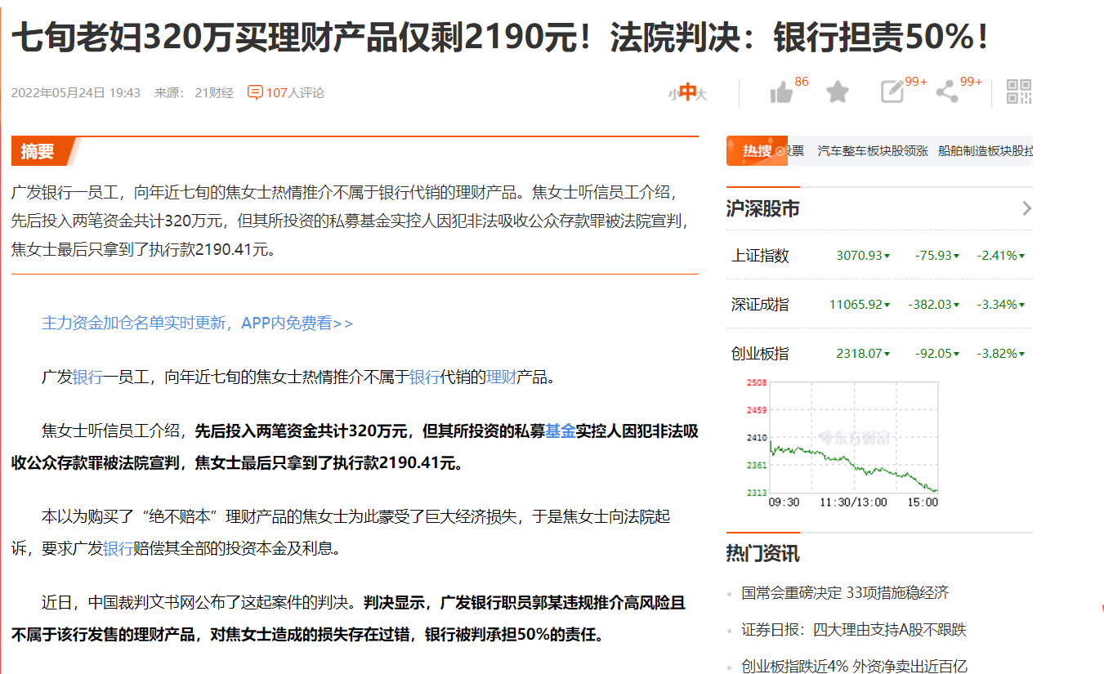Click the thumbs-up like icon

[781, 92]
